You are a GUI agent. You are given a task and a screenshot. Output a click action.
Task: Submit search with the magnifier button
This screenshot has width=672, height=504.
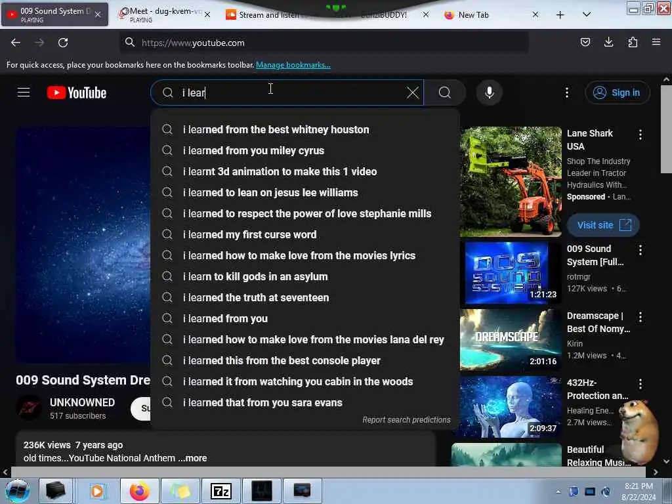[445, 93]
